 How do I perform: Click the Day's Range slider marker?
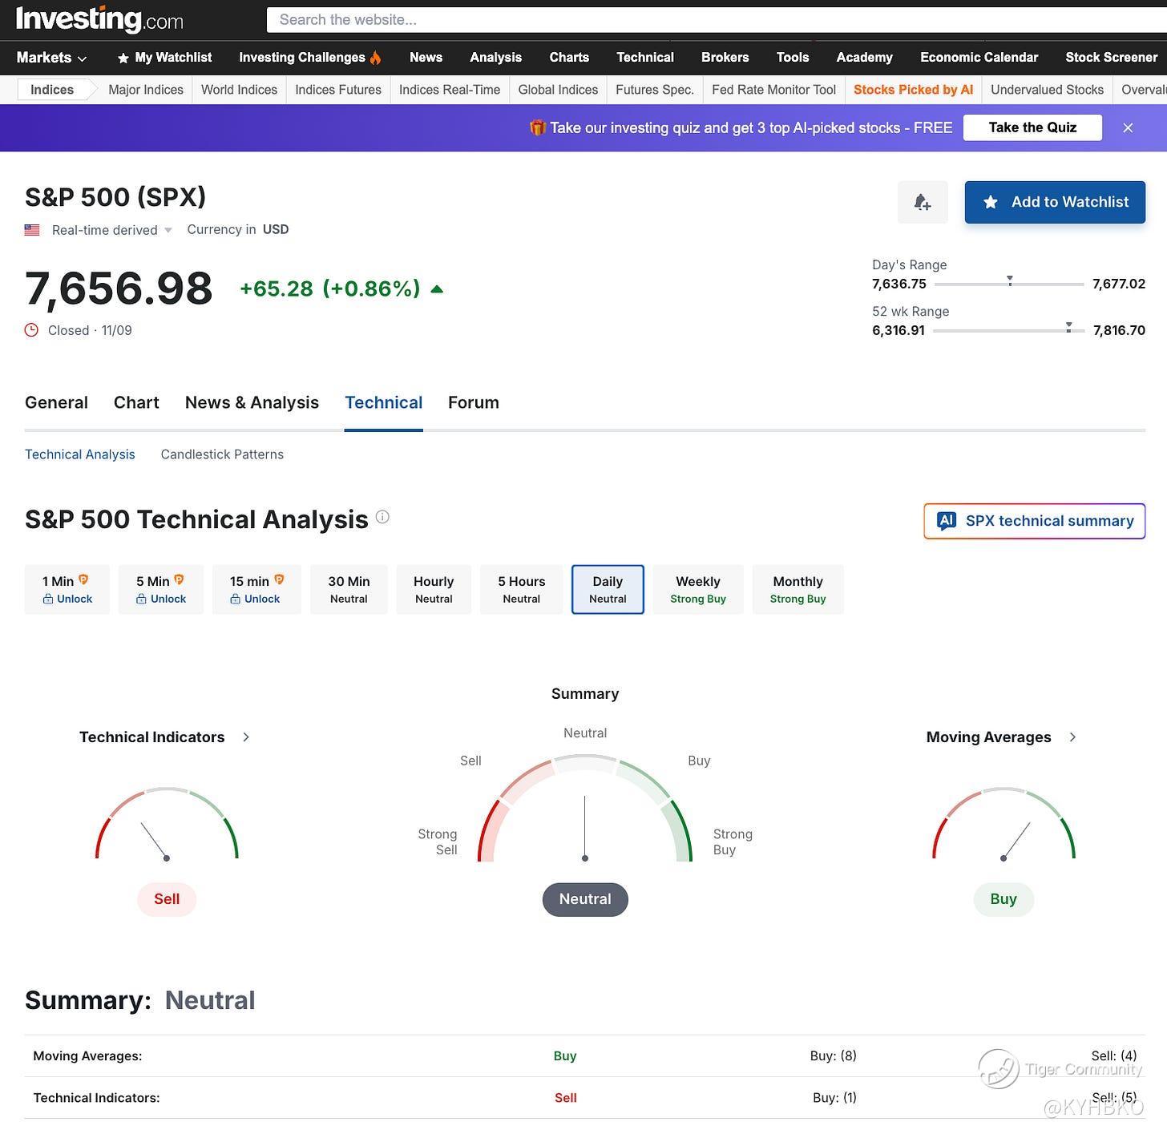click(1010, 280)
